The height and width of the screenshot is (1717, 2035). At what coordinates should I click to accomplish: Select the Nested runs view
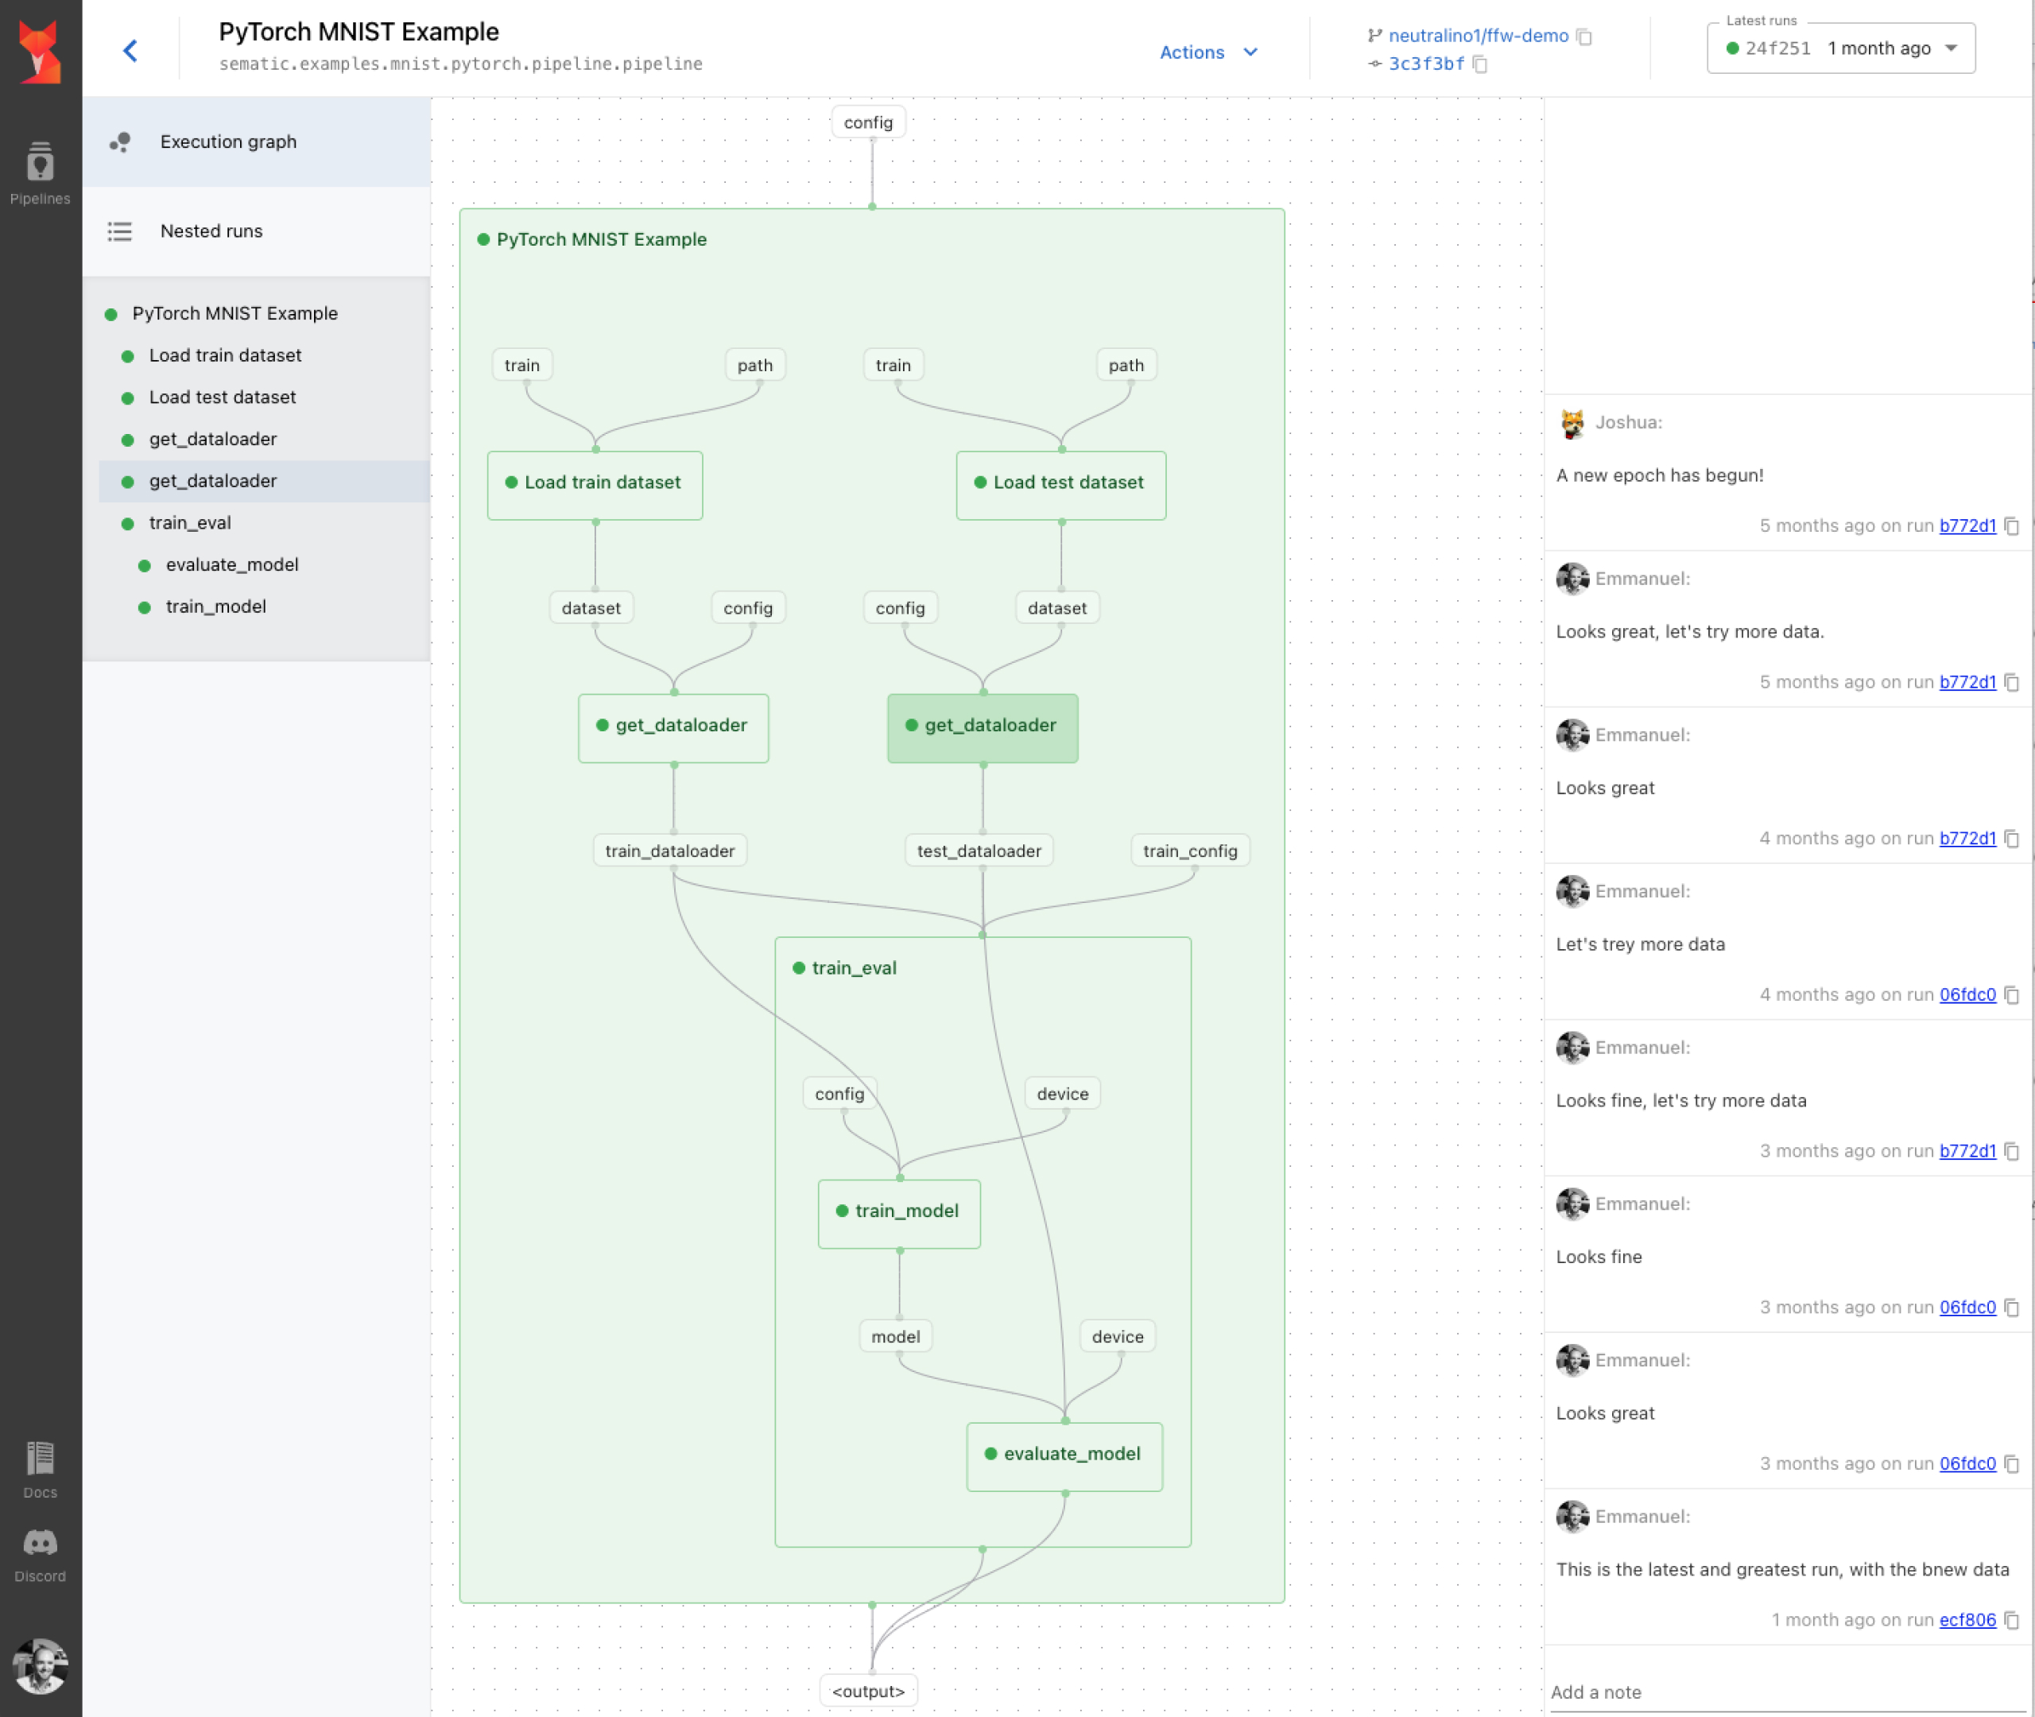(257, 231)
